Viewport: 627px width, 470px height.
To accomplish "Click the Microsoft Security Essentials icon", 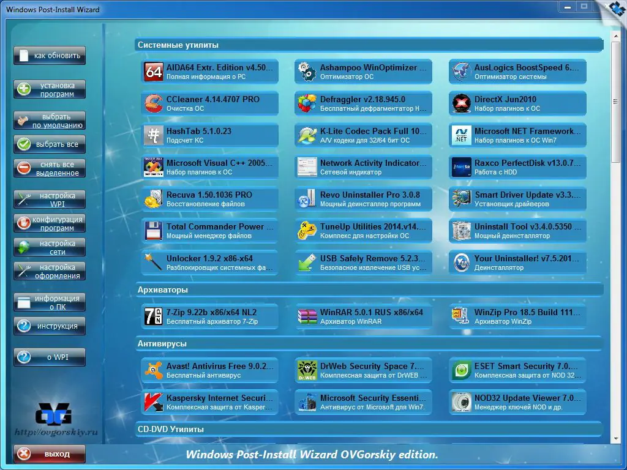I will point(307,402).
